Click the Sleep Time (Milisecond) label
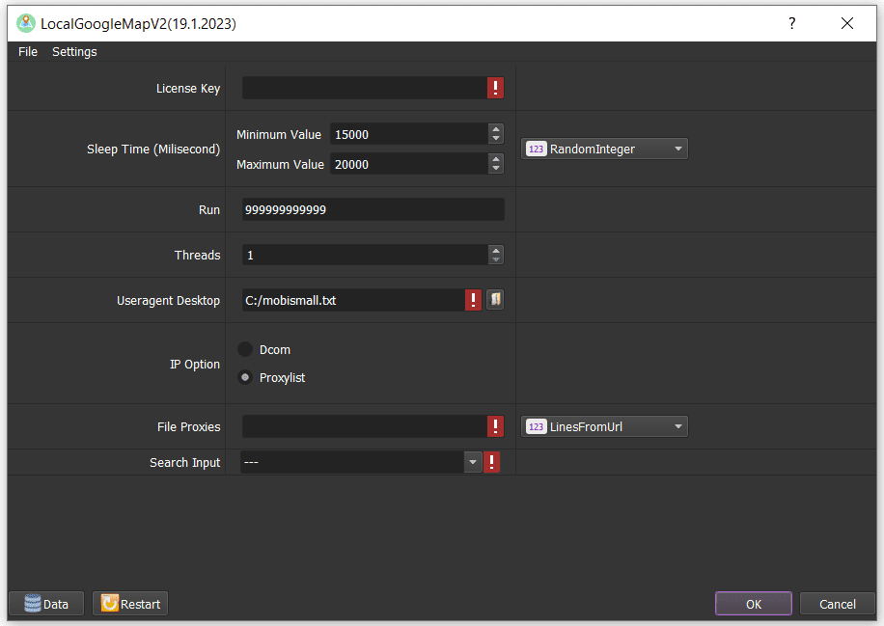 (153, 150)
